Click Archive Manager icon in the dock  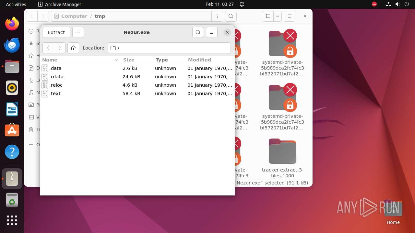click(x=12, y=178)
